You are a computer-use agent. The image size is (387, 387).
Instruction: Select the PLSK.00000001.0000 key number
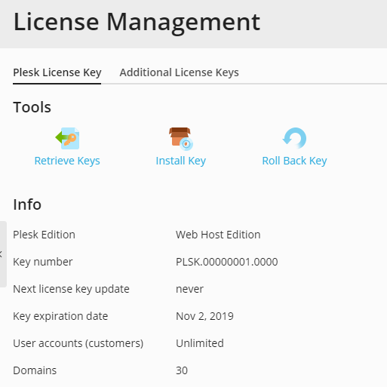227,262
